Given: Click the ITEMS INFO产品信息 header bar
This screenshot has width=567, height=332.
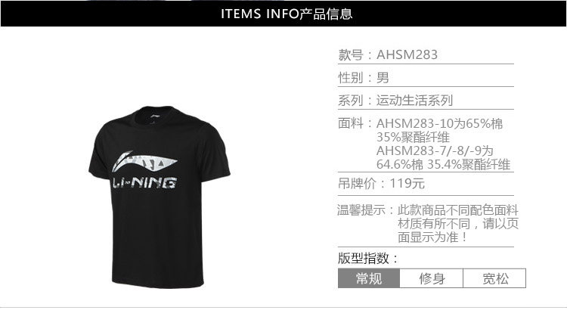Looking at the screenshot, I should (x=283, y=14).
